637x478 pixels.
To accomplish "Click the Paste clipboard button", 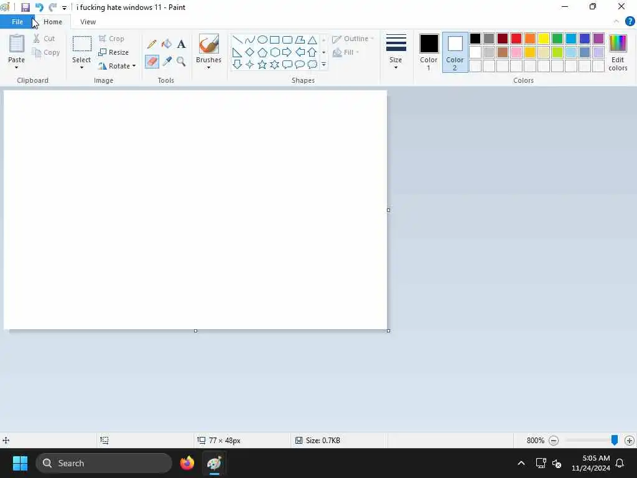I will click(17, 48).
